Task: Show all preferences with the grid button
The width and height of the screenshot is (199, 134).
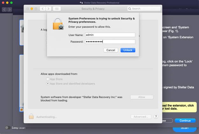Action: [57, 9]
